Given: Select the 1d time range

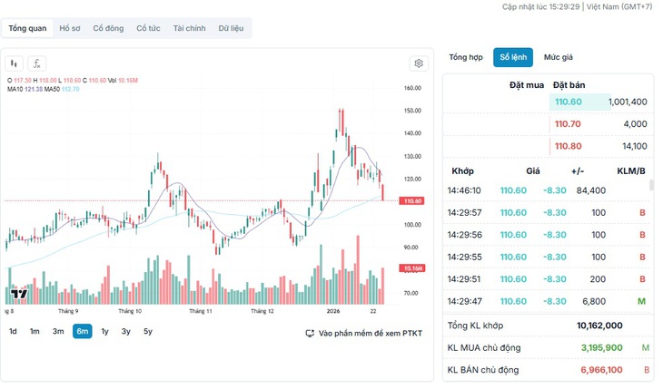Looking at the screenshot, I should (x=13, y=332).
